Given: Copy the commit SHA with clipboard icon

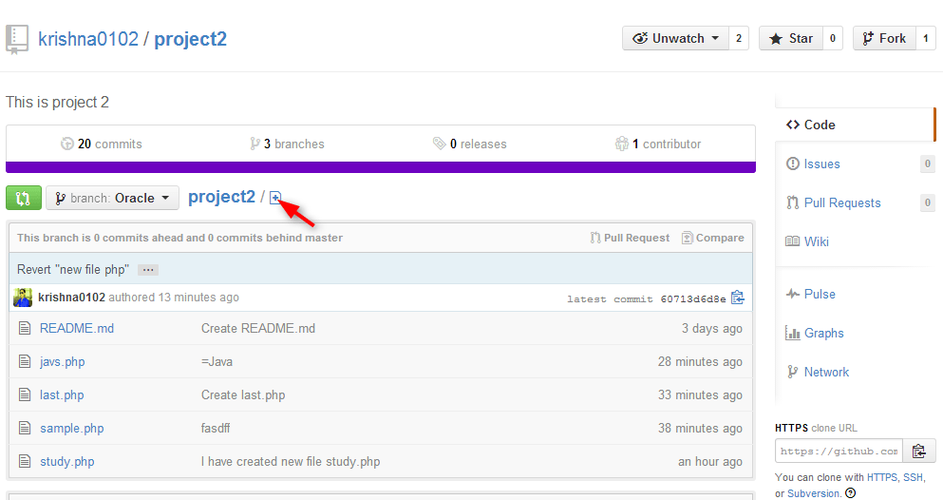Looking at the screenshot, I should 738,298.
